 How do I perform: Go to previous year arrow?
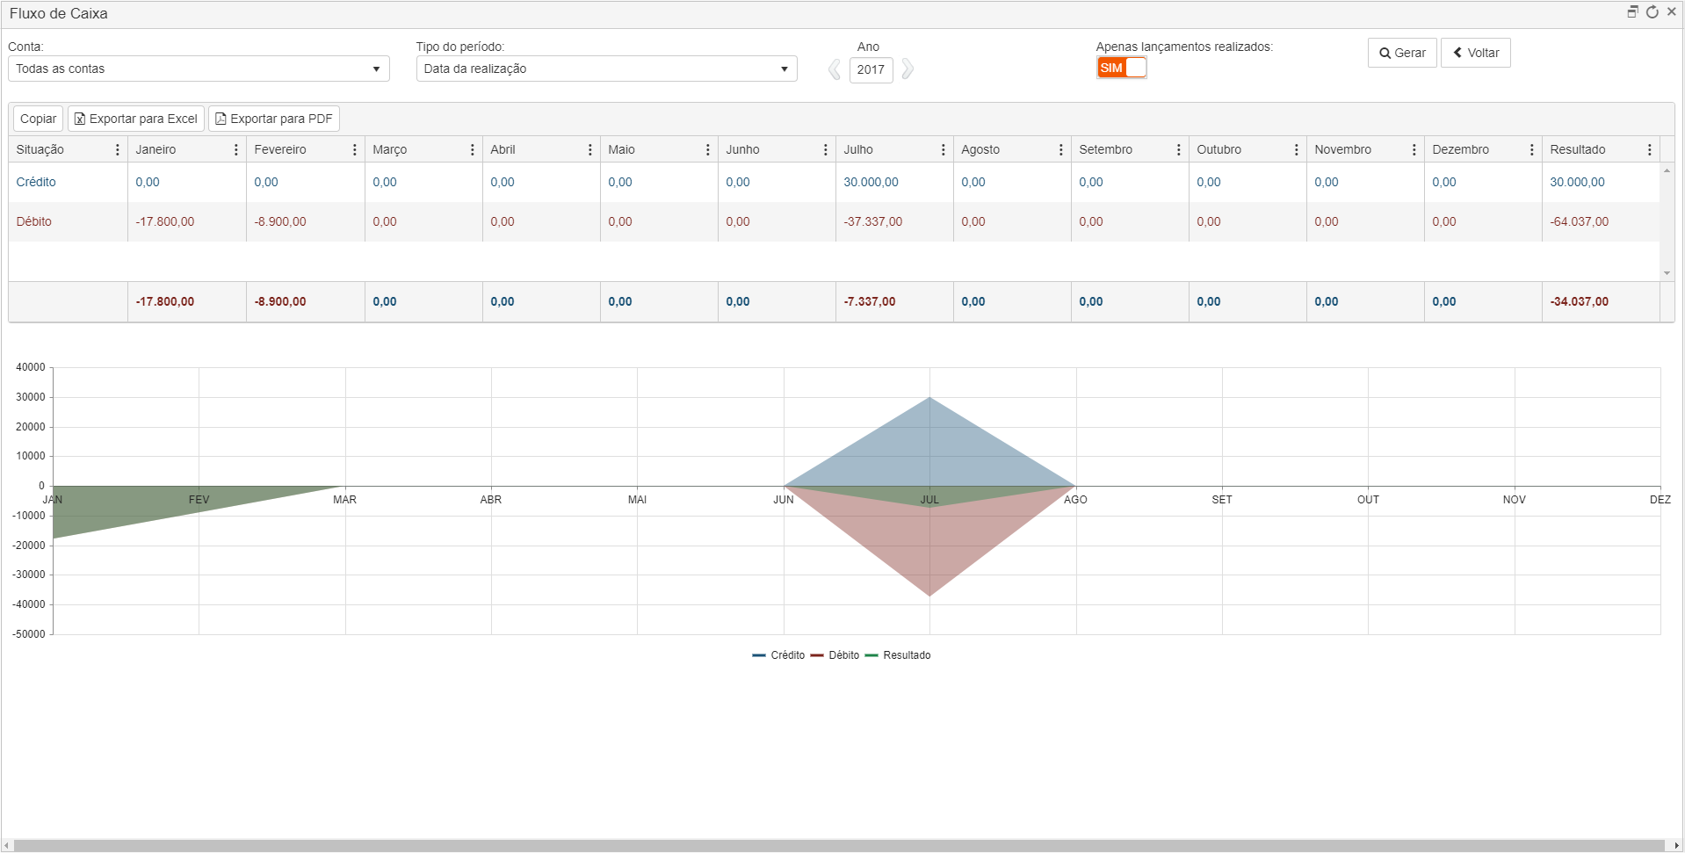click(835, 69)
